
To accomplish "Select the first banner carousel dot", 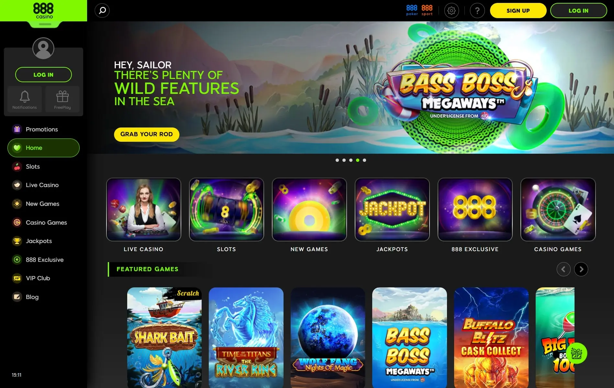I will coord(337,160).
